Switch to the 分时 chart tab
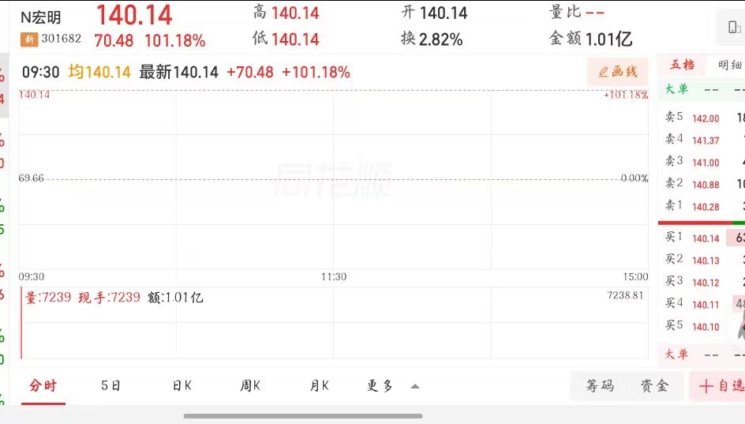 point(43,386)
